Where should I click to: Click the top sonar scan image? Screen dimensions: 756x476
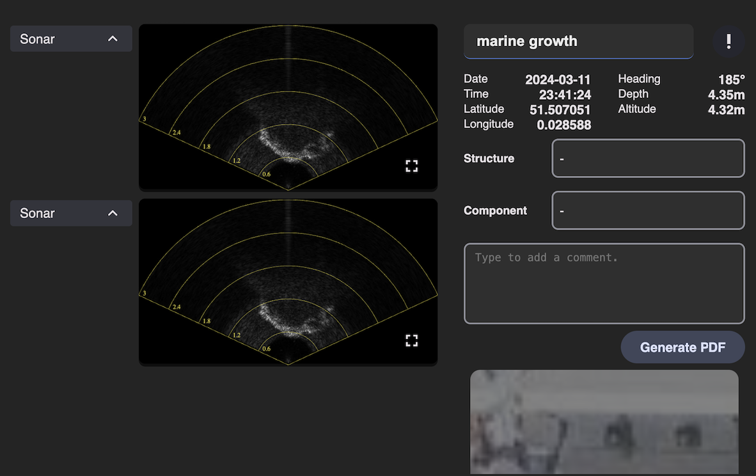point(288,107)
